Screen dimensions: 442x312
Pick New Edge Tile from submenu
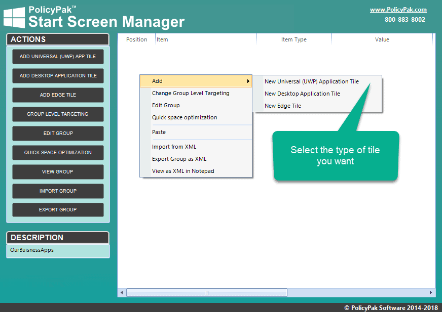point(317,106)
